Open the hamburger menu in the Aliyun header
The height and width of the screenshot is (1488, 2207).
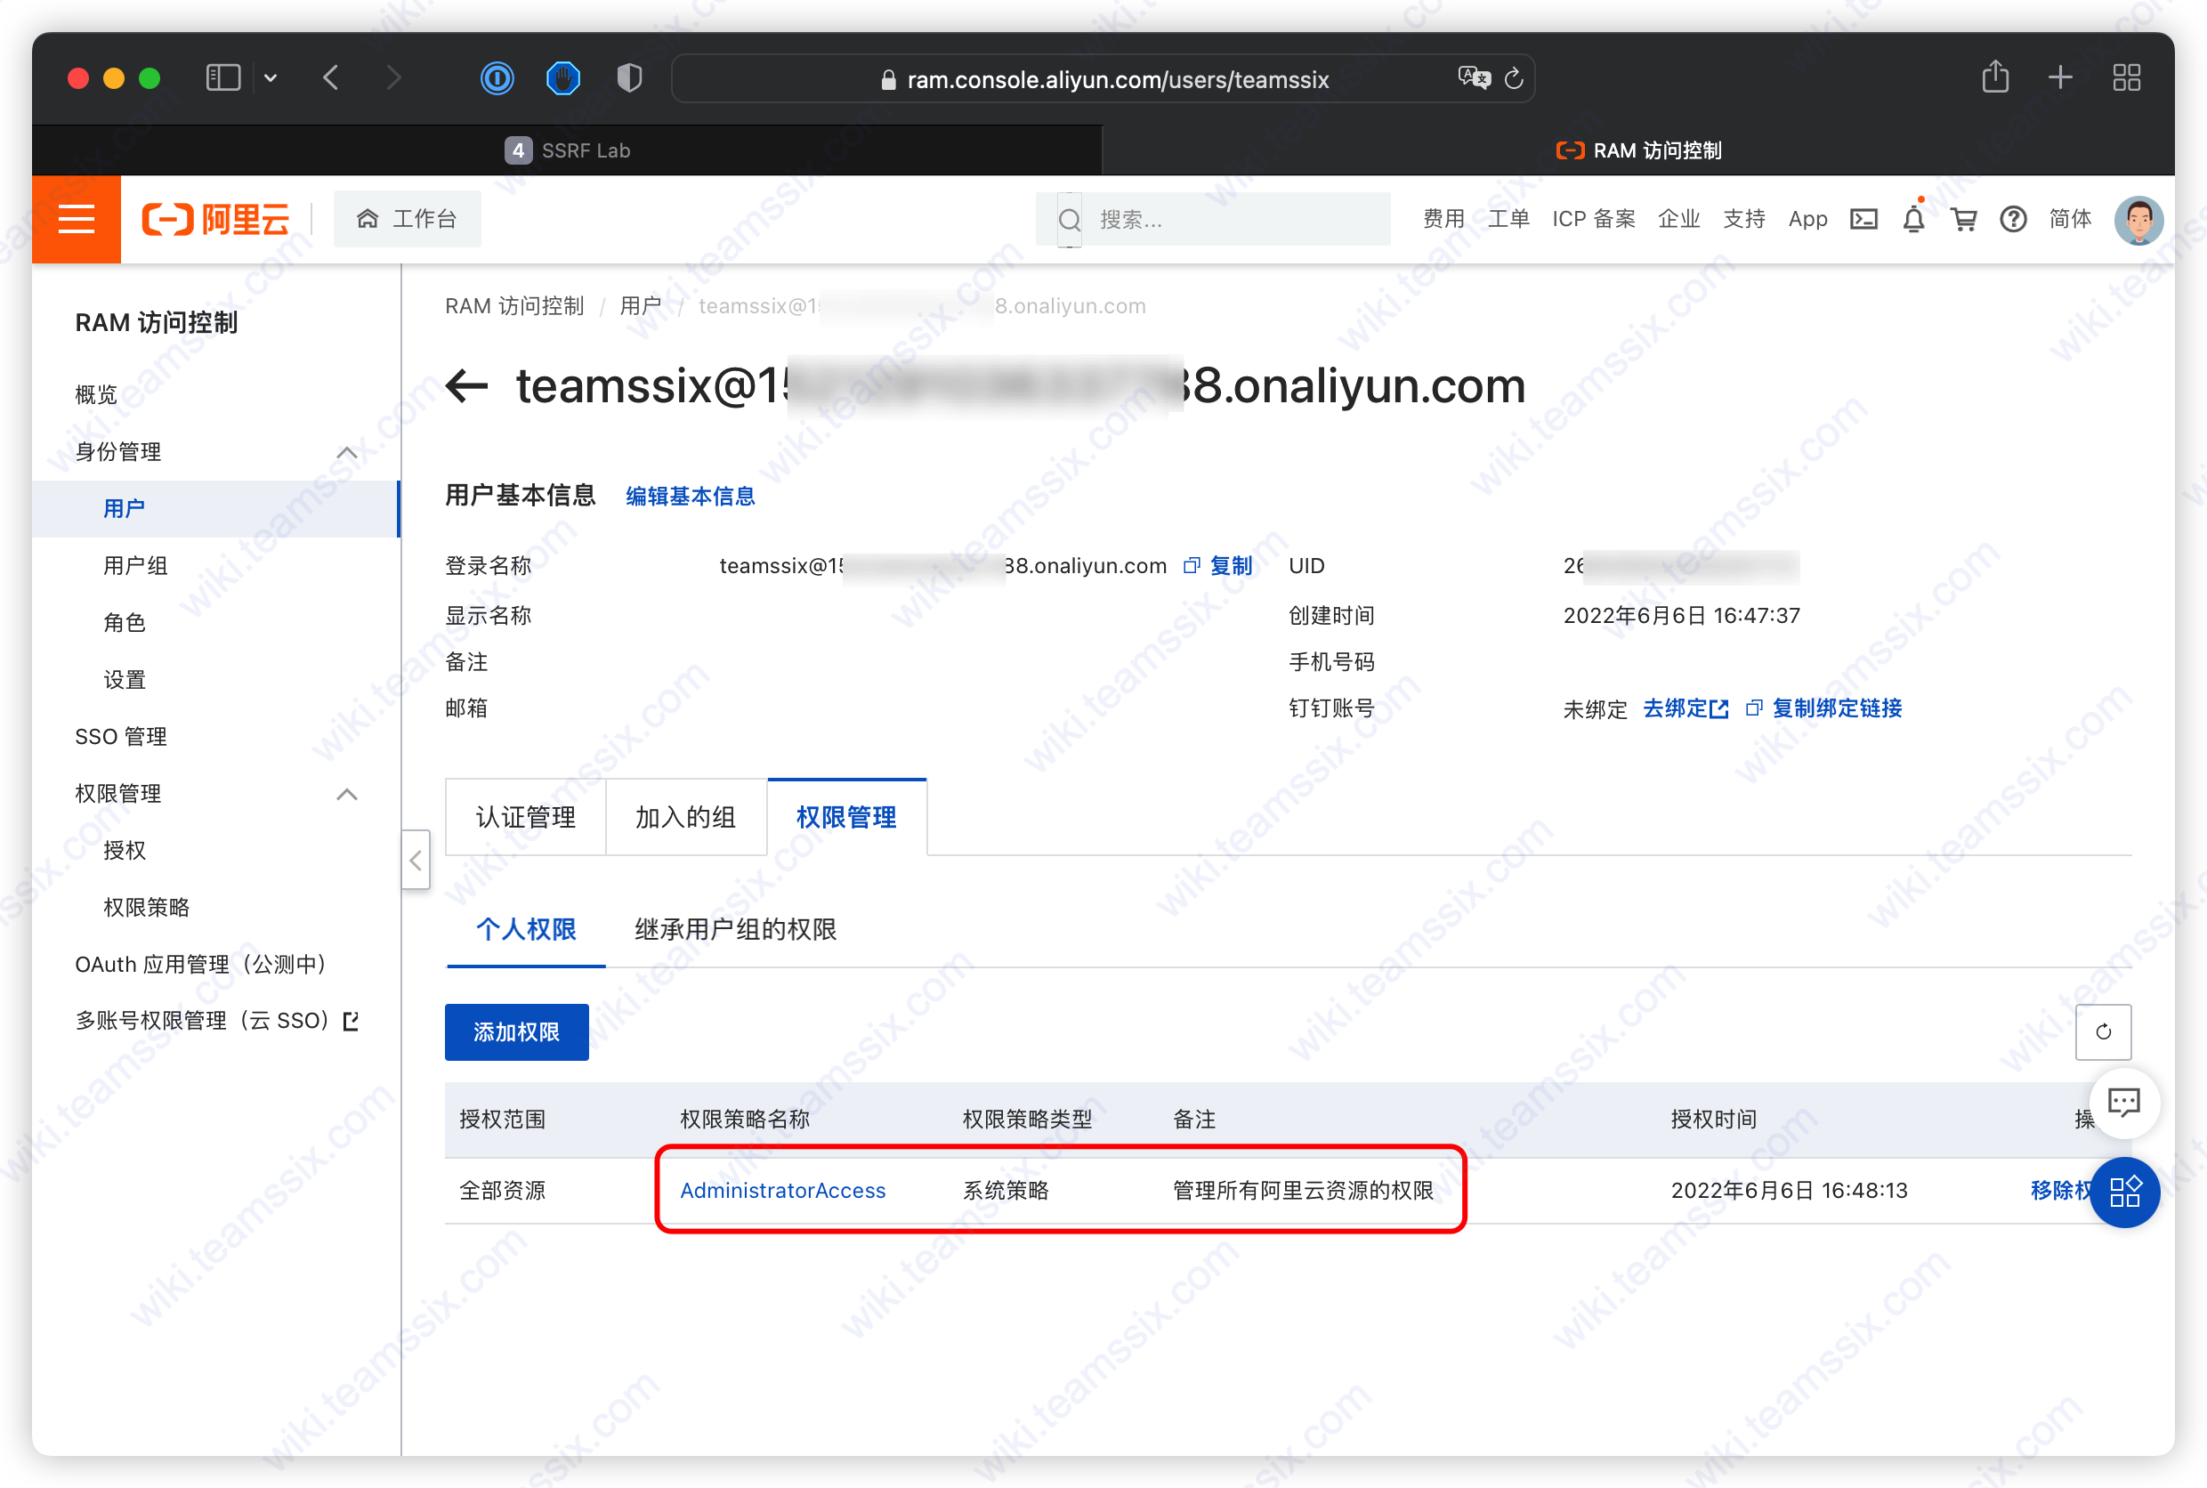coord(76,219)
